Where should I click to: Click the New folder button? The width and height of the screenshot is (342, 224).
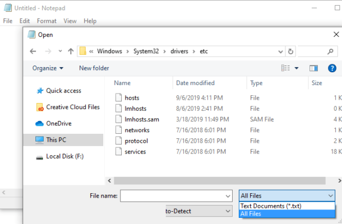pos(94,68)
